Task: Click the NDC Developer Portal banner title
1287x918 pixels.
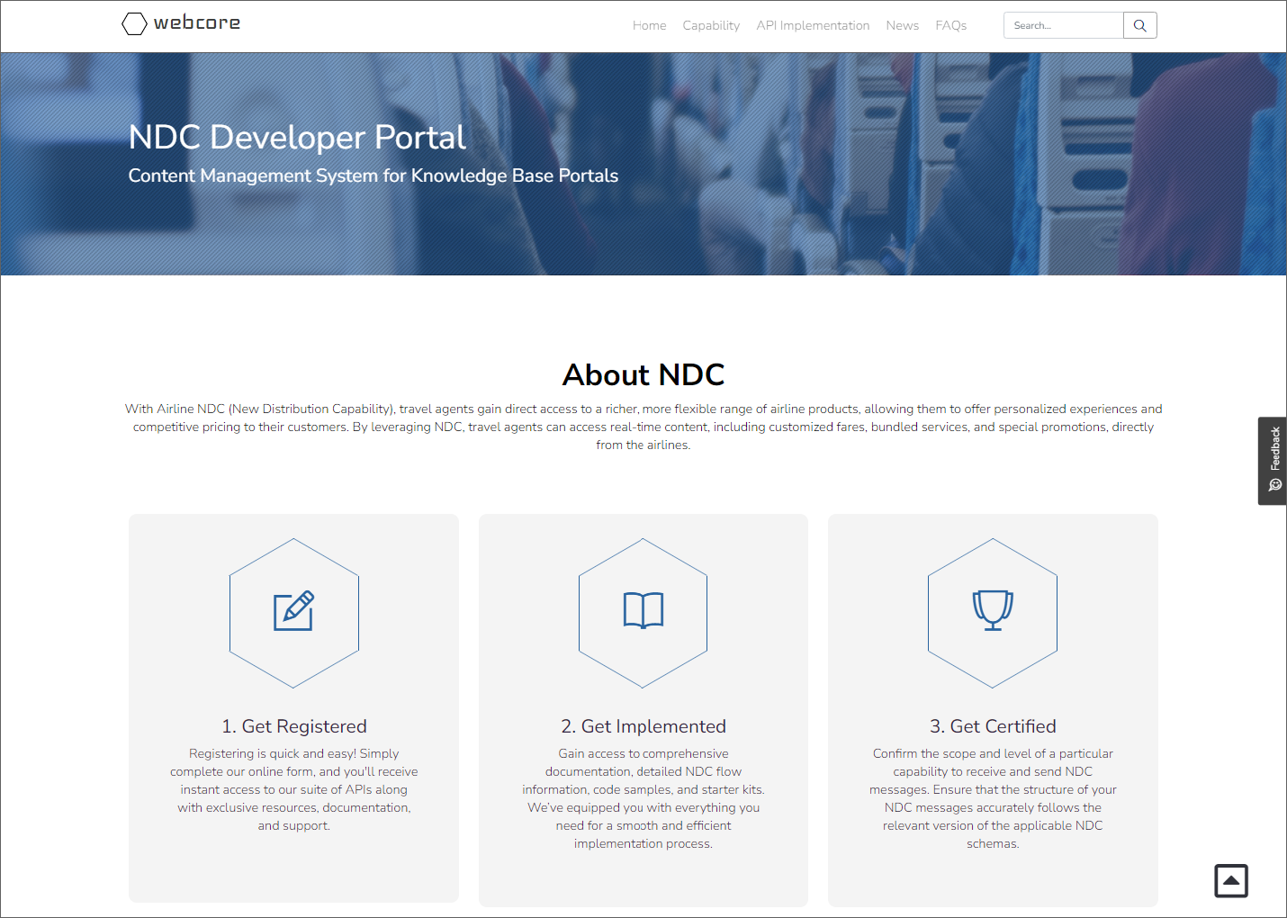Action: click(x=297, y=137)
